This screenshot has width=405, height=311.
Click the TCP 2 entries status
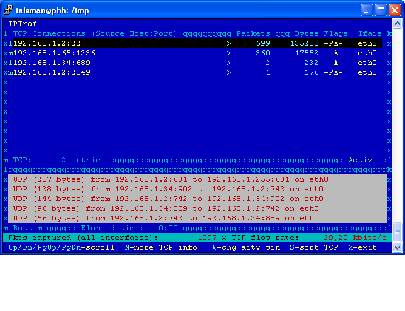pos(59,160)
